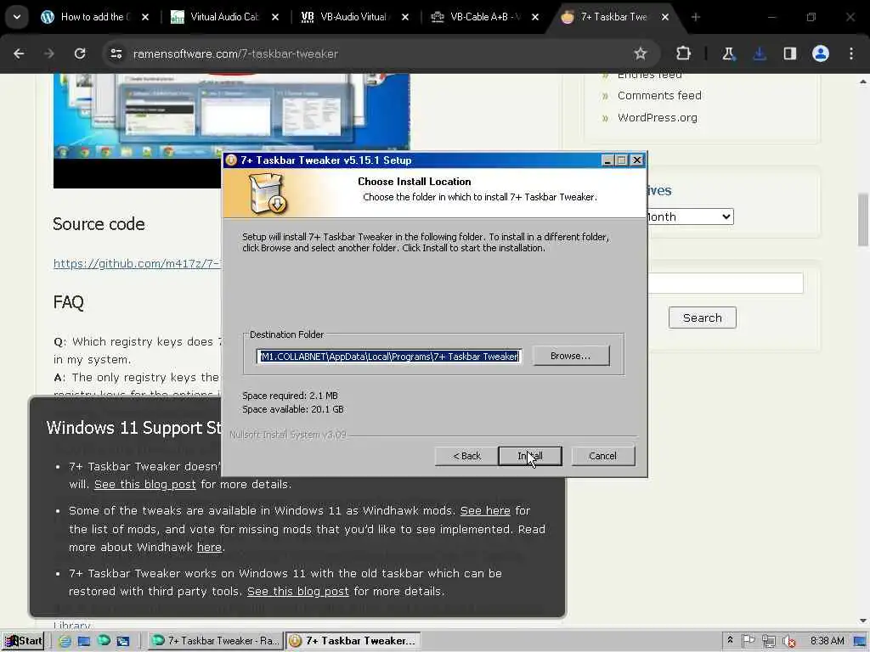Click the sidebar Search button
This screenshot has height=652, width=870.
point(703,318)
